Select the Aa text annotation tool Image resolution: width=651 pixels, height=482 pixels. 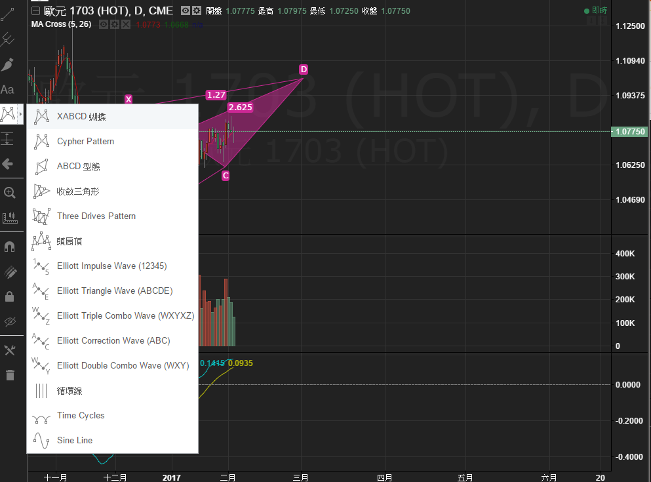click(7, 90)
